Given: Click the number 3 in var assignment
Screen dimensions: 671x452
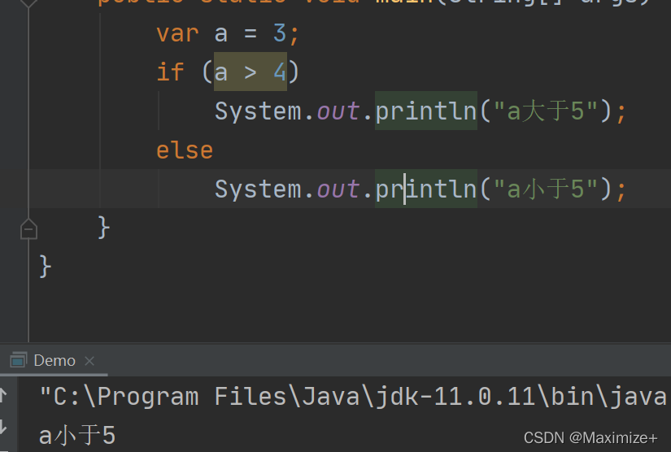Looking at the screenshot, I should tap(280, 33).
